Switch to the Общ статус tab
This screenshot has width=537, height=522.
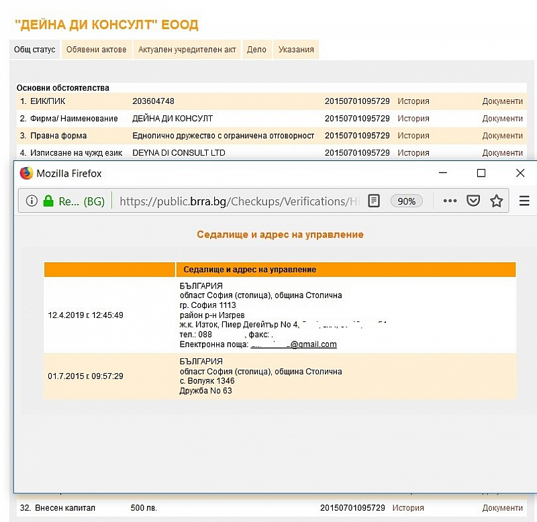(35, 50)
